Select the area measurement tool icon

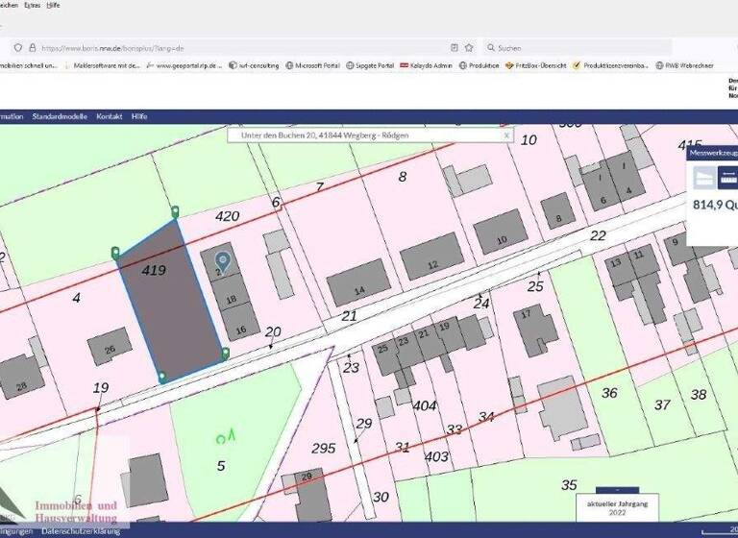pyautogui.click(x=705, y=177)
